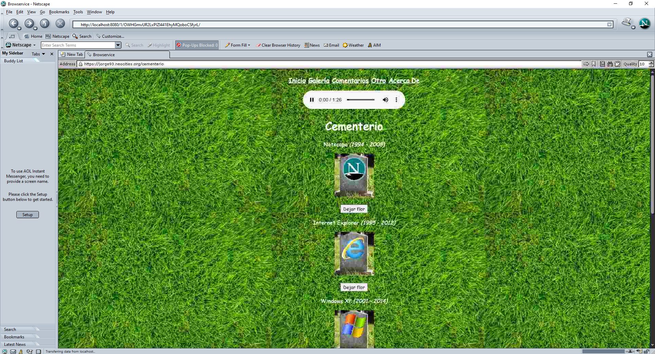Viewport: 655px width, 354px height.
Task: Click the download page icon in Browservice bar
Action: tap(602, 64)
